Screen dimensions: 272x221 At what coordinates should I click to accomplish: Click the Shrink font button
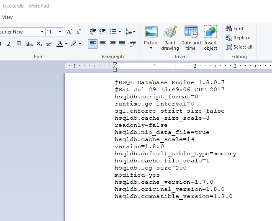pyautogui.click(x=78, y=32)
